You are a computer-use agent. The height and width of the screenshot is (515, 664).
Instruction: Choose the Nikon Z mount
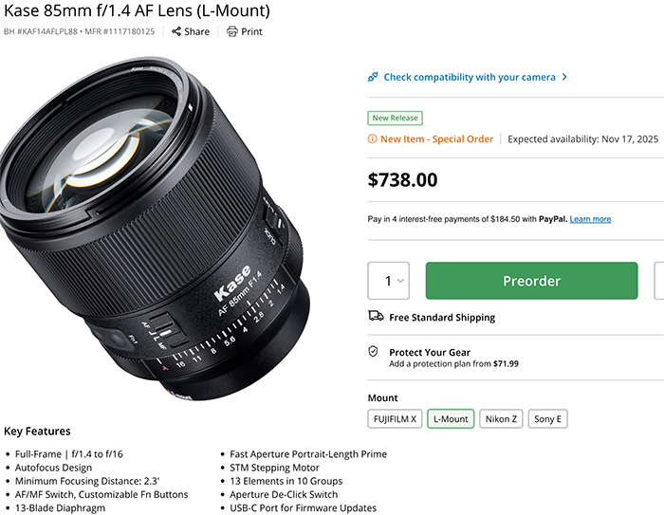pos(501,419)
